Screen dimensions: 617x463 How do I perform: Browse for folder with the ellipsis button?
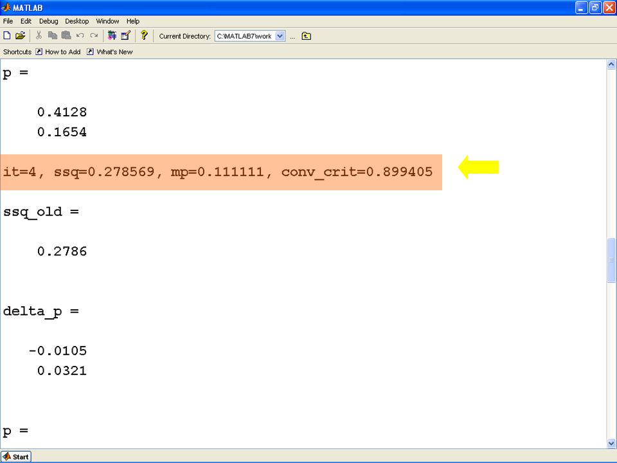click(292, 37)
